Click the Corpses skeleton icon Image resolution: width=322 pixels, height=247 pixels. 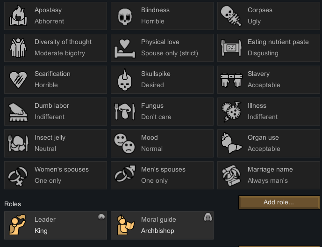[x=231, y=16]
